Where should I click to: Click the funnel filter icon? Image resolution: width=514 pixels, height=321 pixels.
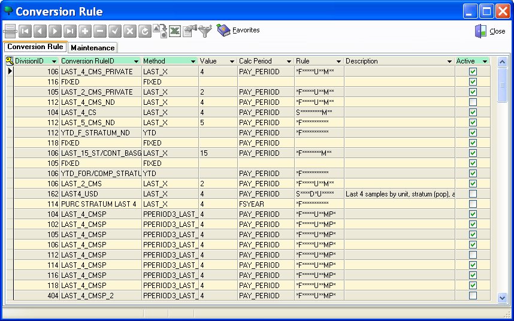pyautogui.click(x=205, y=31)
